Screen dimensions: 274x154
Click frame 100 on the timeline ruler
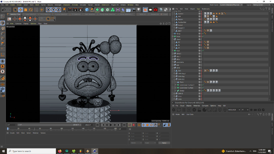[62, 129]
